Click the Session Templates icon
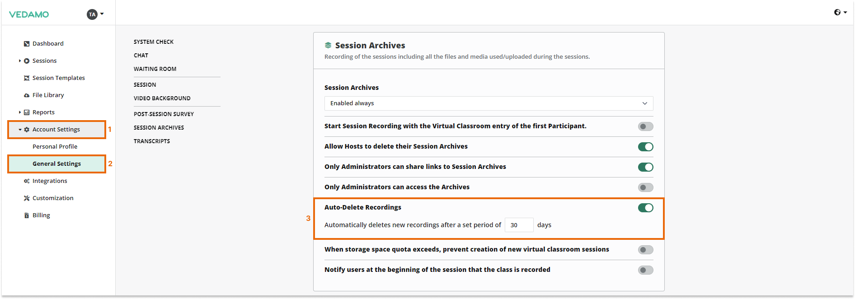The width and height of the screenshot is (855, 299). click(x=27, y=78)
